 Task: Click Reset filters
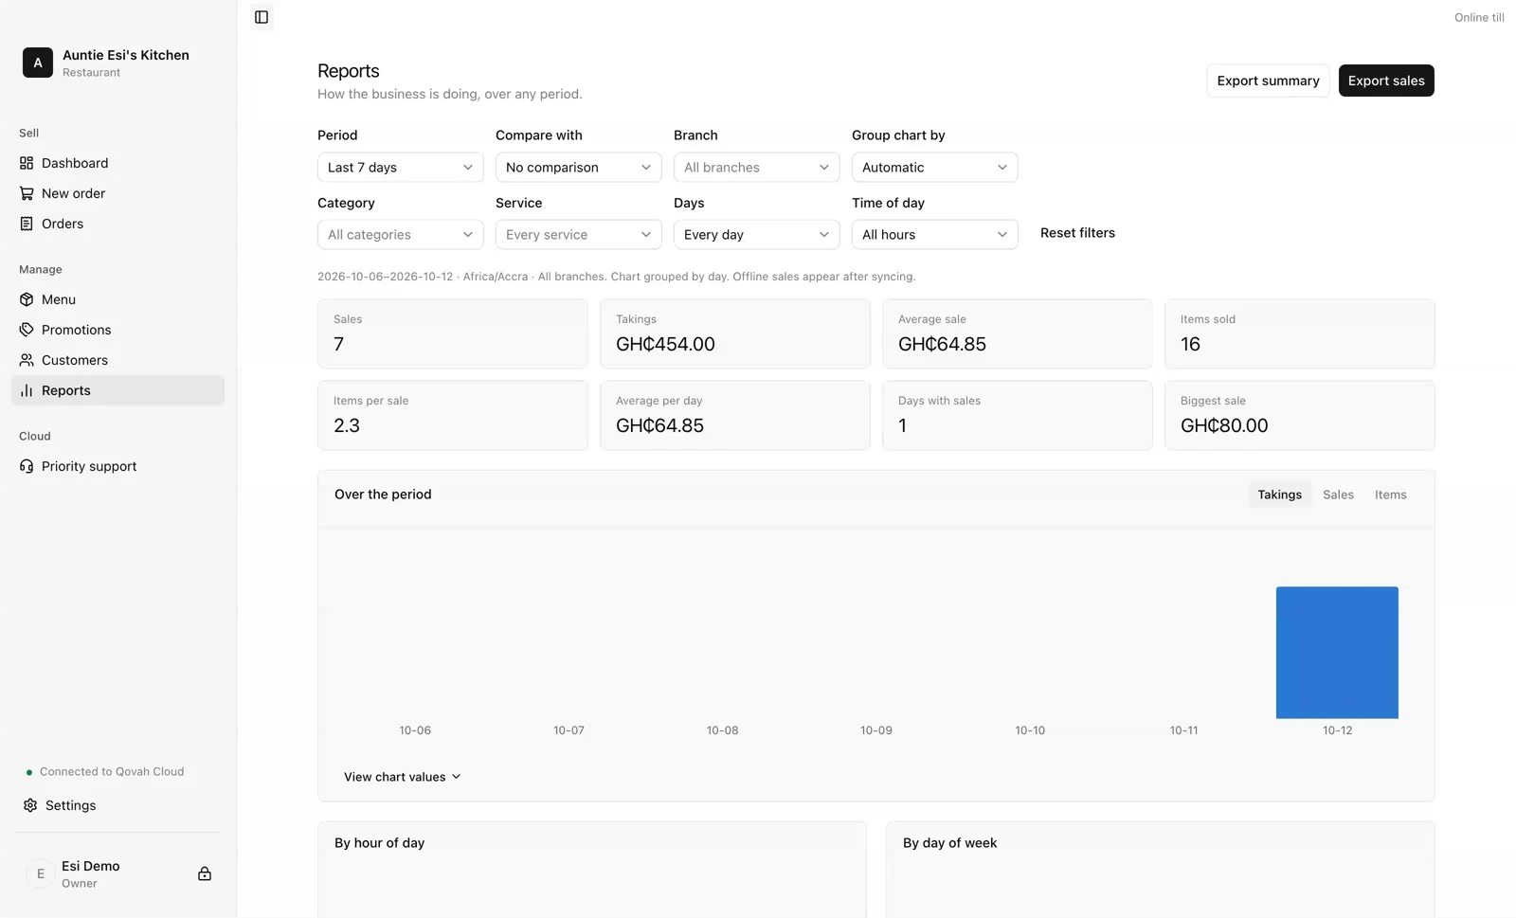pos(1077,233)
